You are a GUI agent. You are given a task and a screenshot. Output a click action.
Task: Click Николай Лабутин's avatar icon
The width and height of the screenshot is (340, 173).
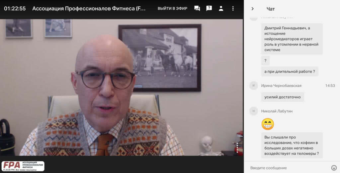(x=254, y=111)
